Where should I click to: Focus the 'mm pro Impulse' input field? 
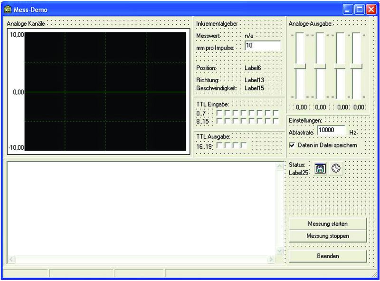click(263, 45)
